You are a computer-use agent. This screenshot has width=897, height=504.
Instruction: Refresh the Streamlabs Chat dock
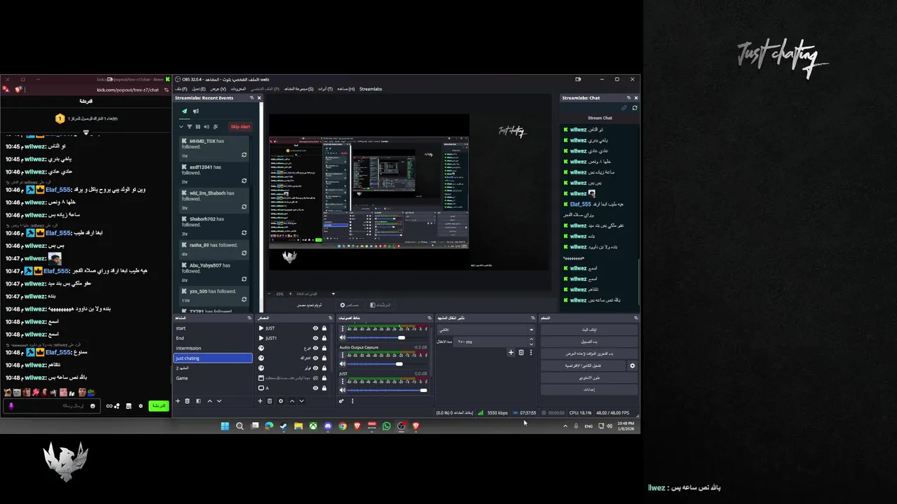[x=635, y=108]
